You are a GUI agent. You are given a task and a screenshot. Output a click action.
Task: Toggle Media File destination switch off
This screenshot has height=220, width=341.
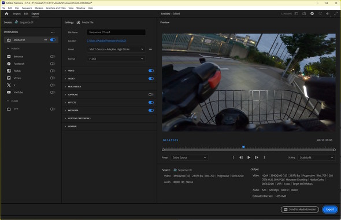click(x=53, y=40)
